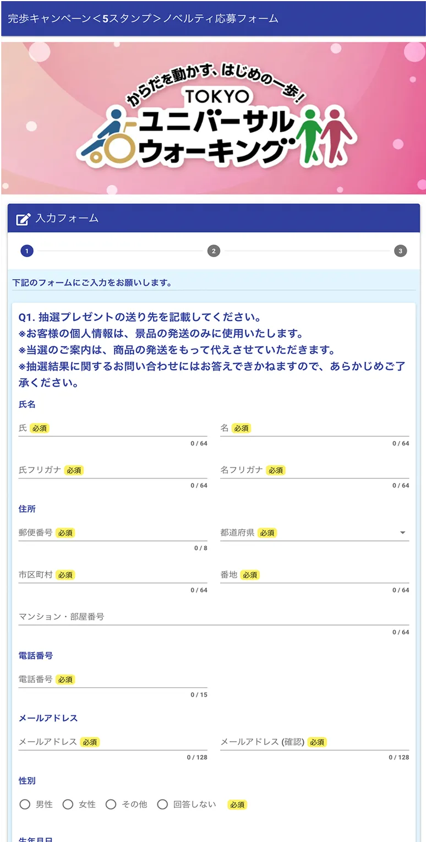Focus the 氏フリガナ input field
This screenshot has width=426, height=842.
[112, 470]
